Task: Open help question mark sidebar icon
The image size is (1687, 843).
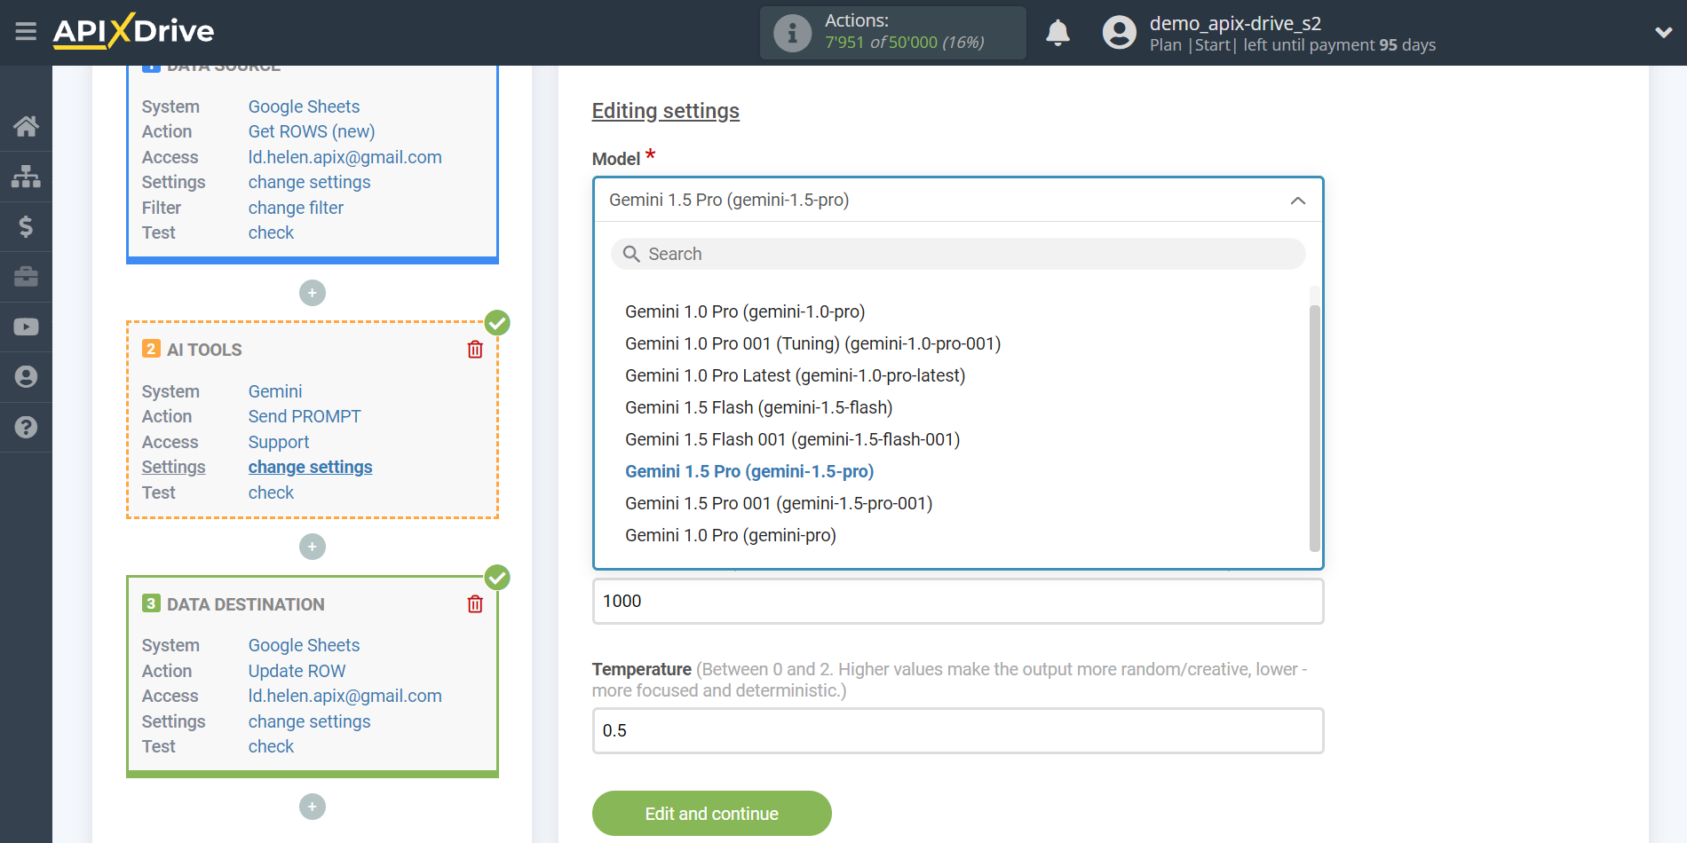Action: [26, 427]
